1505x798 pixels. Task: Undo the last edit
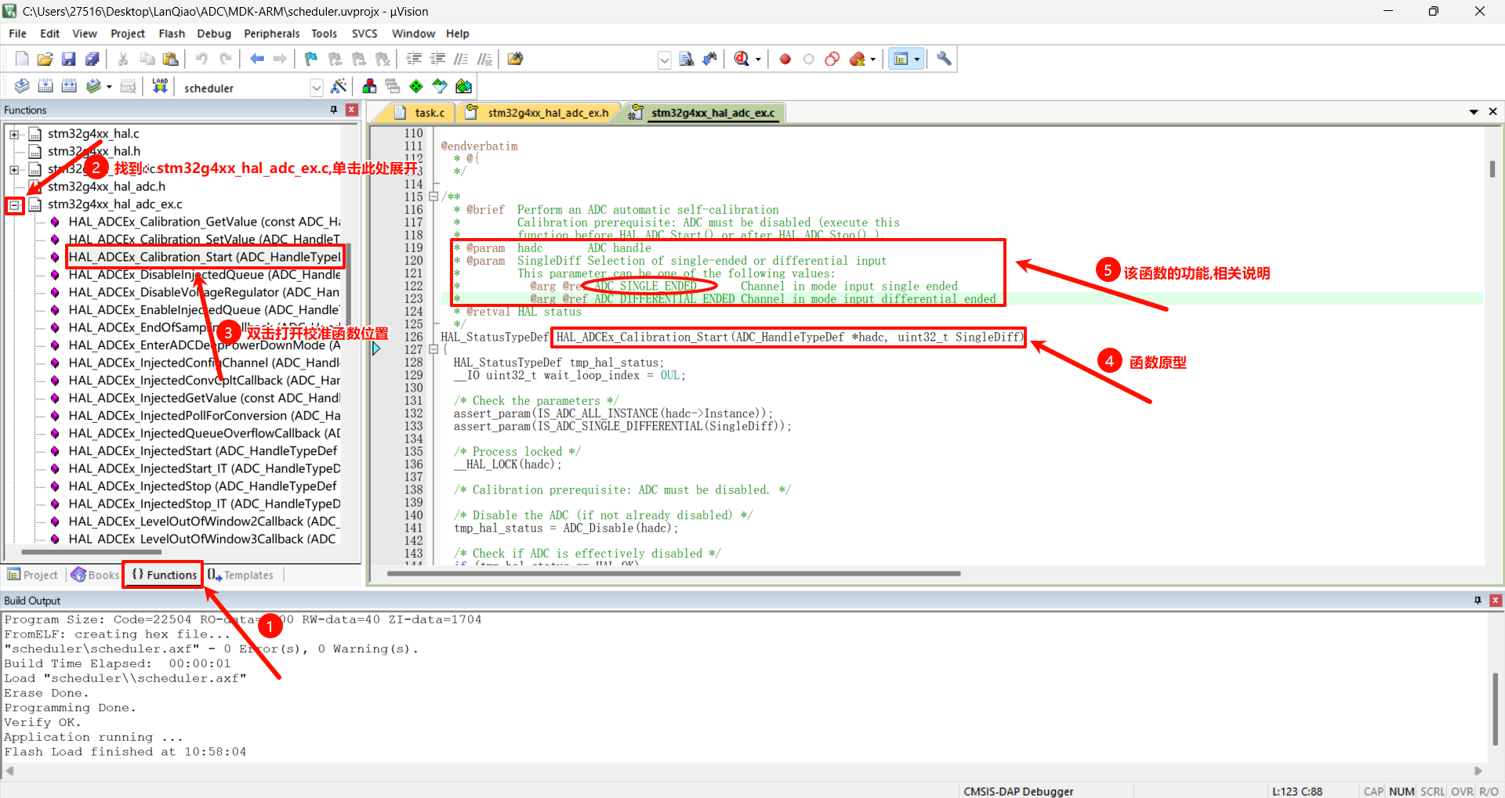tap(201, 59)
